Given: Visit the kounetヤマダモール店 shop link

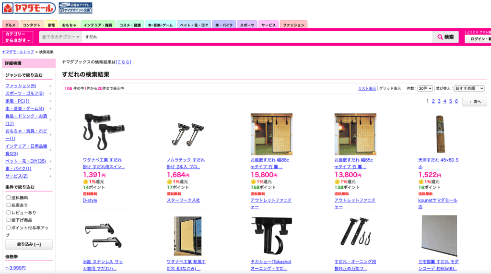Looking at the screenshot, I should (x=438, y=203).
